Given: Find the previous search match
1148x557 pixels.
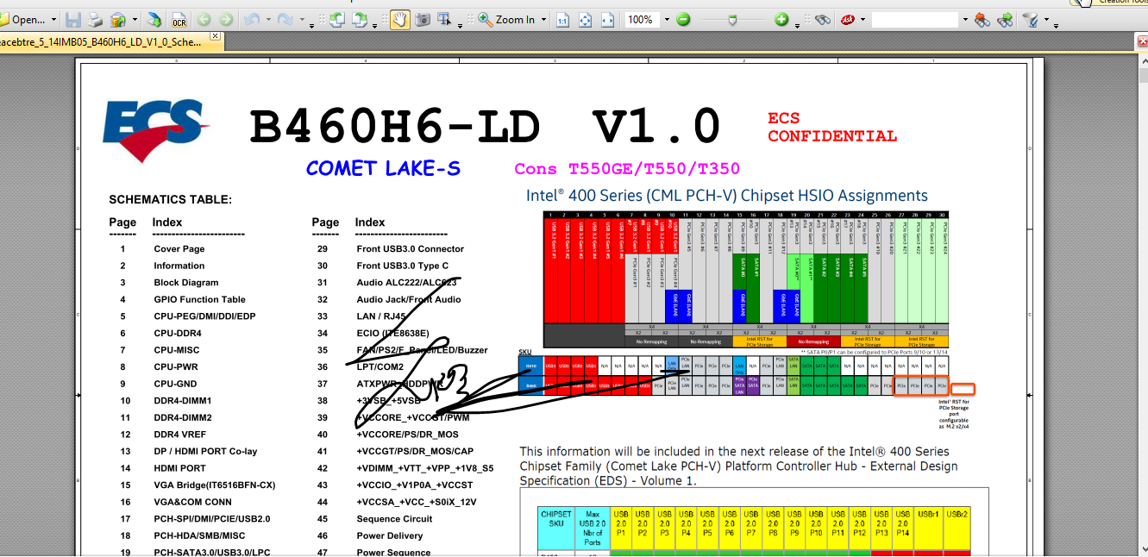Looking at the screenshot, I should (982, 20).
